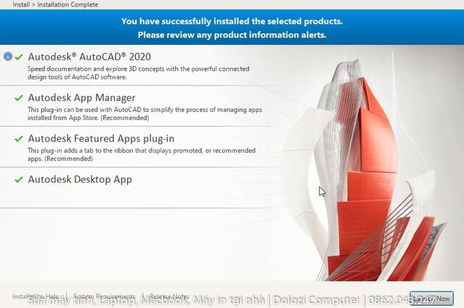464x308 pixels.
Task: Select the Autodesk App Manager title
Action: pyautogui.click(x=81, y=97)
